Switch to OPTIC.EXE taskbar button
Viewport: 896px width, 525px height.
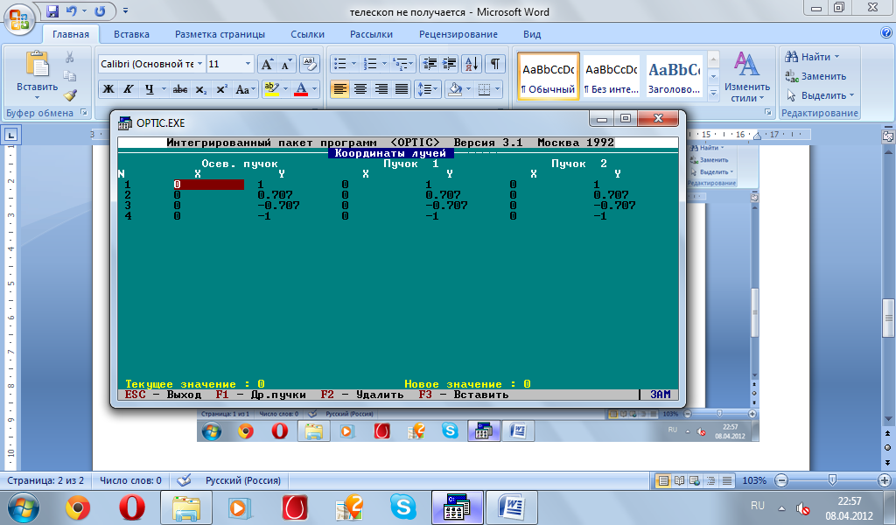457,507
